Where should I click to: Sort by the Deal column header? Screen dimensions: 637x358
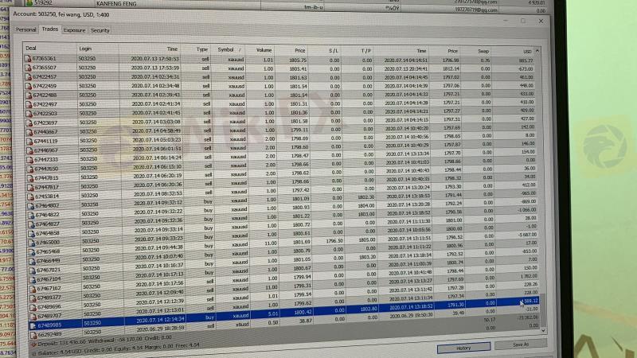(x=49, y=48)
